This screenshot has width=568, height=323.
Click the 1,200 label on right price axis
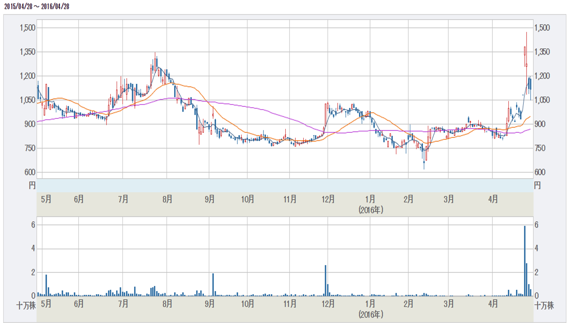click(x=542, y=76)
